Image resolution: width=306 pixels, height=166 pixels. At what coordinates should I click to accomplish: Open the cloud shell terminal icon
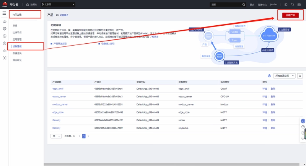pyautogui.click(x=286, y=5)
